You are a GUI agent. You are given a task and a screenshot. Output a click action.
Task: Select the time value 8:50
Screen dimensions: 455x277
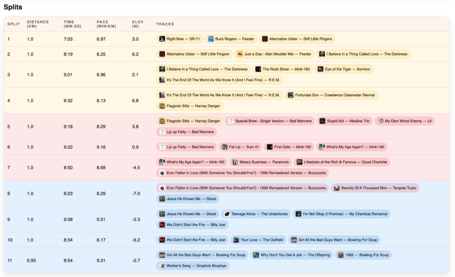(x=68, y=168)
